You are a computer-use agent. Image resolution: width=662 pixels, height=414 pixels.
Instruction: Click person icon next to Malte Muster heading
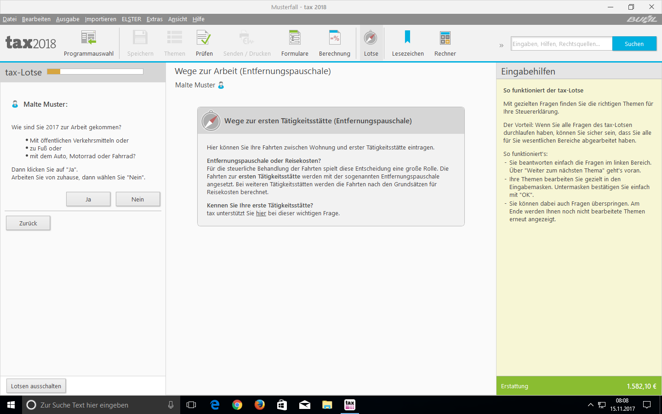pyautogui.click(x=221, y=85)
